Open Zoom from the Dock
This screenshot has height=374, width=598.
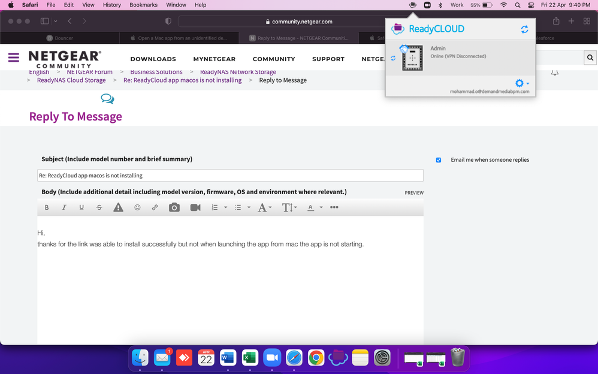click(272, 358)
